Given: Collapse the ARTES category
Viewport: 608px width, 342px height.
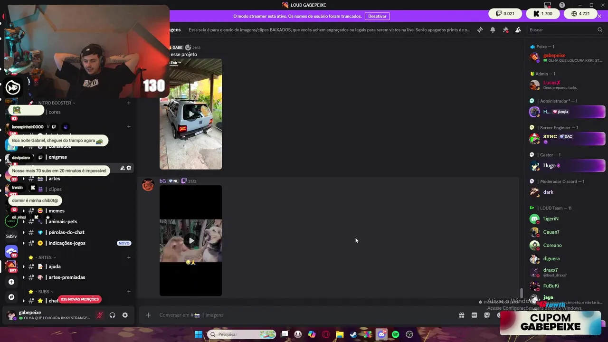Looking at the screenshot, I should tap(47, 257).
